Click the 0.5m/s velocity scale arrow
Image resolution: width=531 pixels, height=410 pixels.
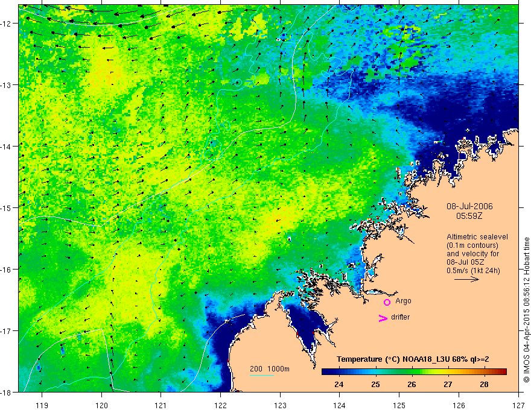tap(466, 279)
